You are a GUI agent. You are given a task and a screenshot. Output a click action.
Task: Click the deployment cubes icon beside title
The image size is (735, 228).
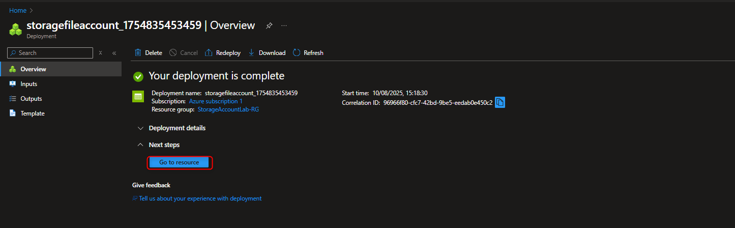point(16,30)
